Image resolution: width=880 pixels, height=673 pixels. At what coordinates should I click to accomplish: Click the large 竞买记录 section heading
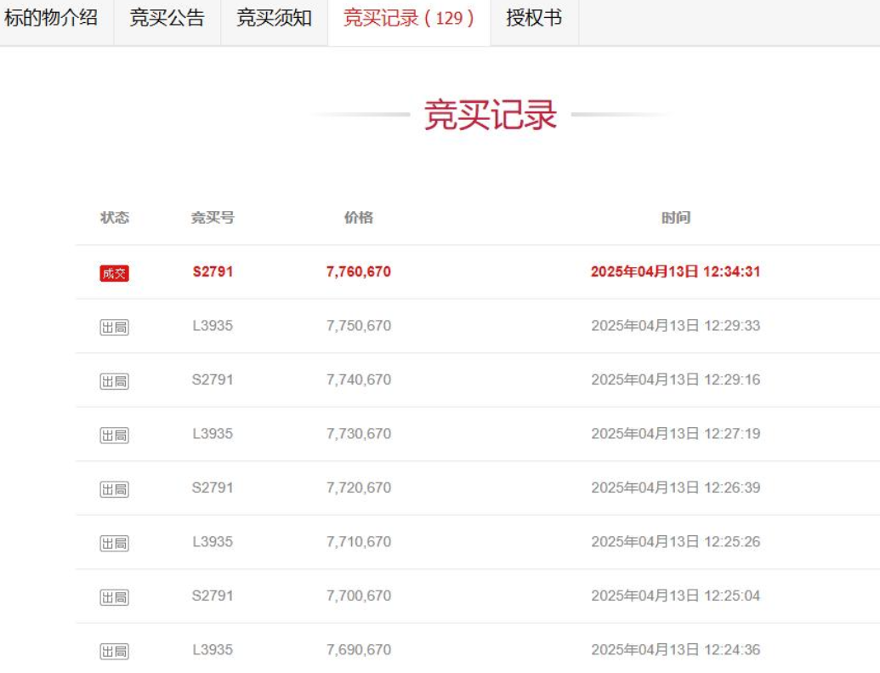(491, 115)
